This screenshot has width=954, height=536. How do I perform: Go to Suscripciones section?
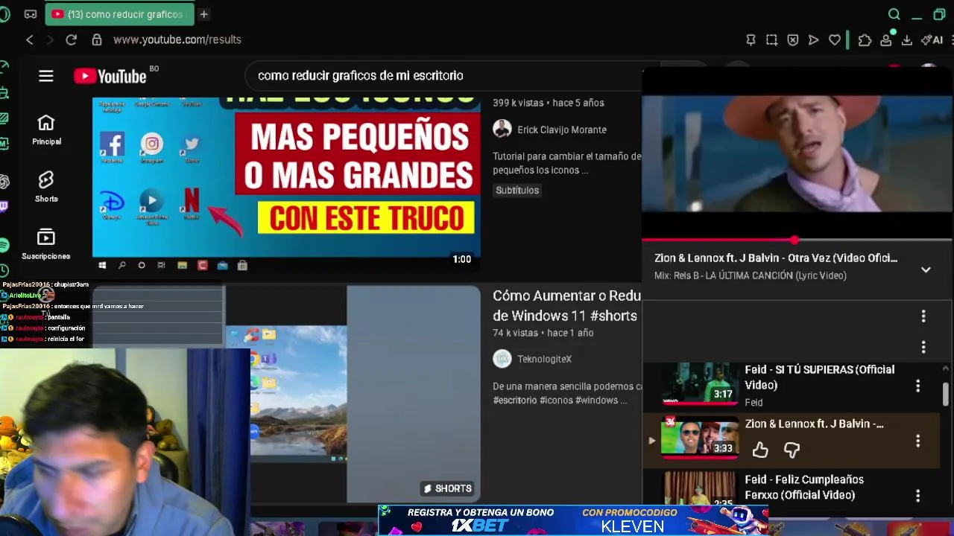click(46, 245)
